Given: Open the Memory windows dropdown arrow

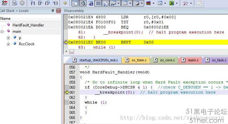Looking at the screenshot, I should pos(130,3).
